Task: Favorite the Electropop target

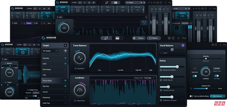Action: click(x=66, y=69)
